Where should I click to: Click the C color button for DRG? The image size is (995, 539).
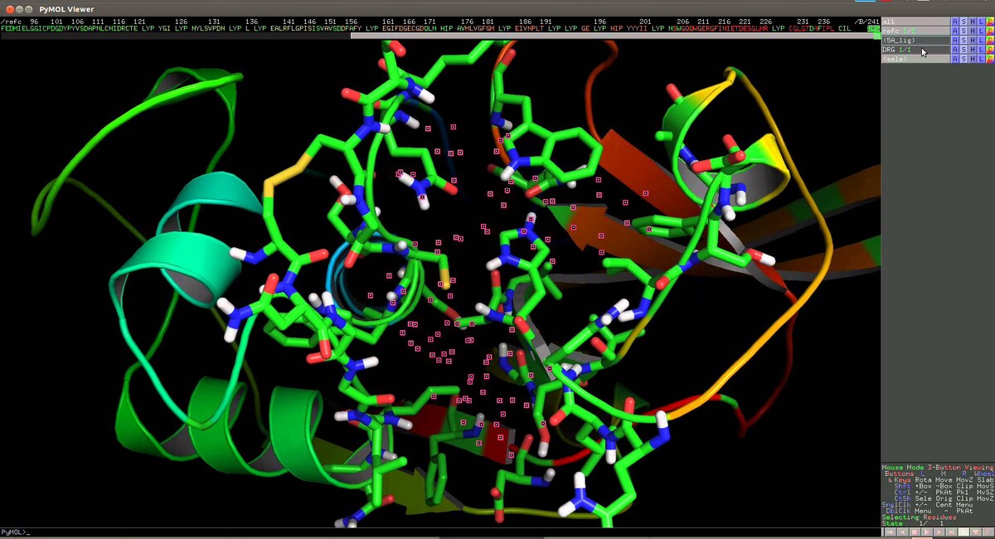pos(990,50)
